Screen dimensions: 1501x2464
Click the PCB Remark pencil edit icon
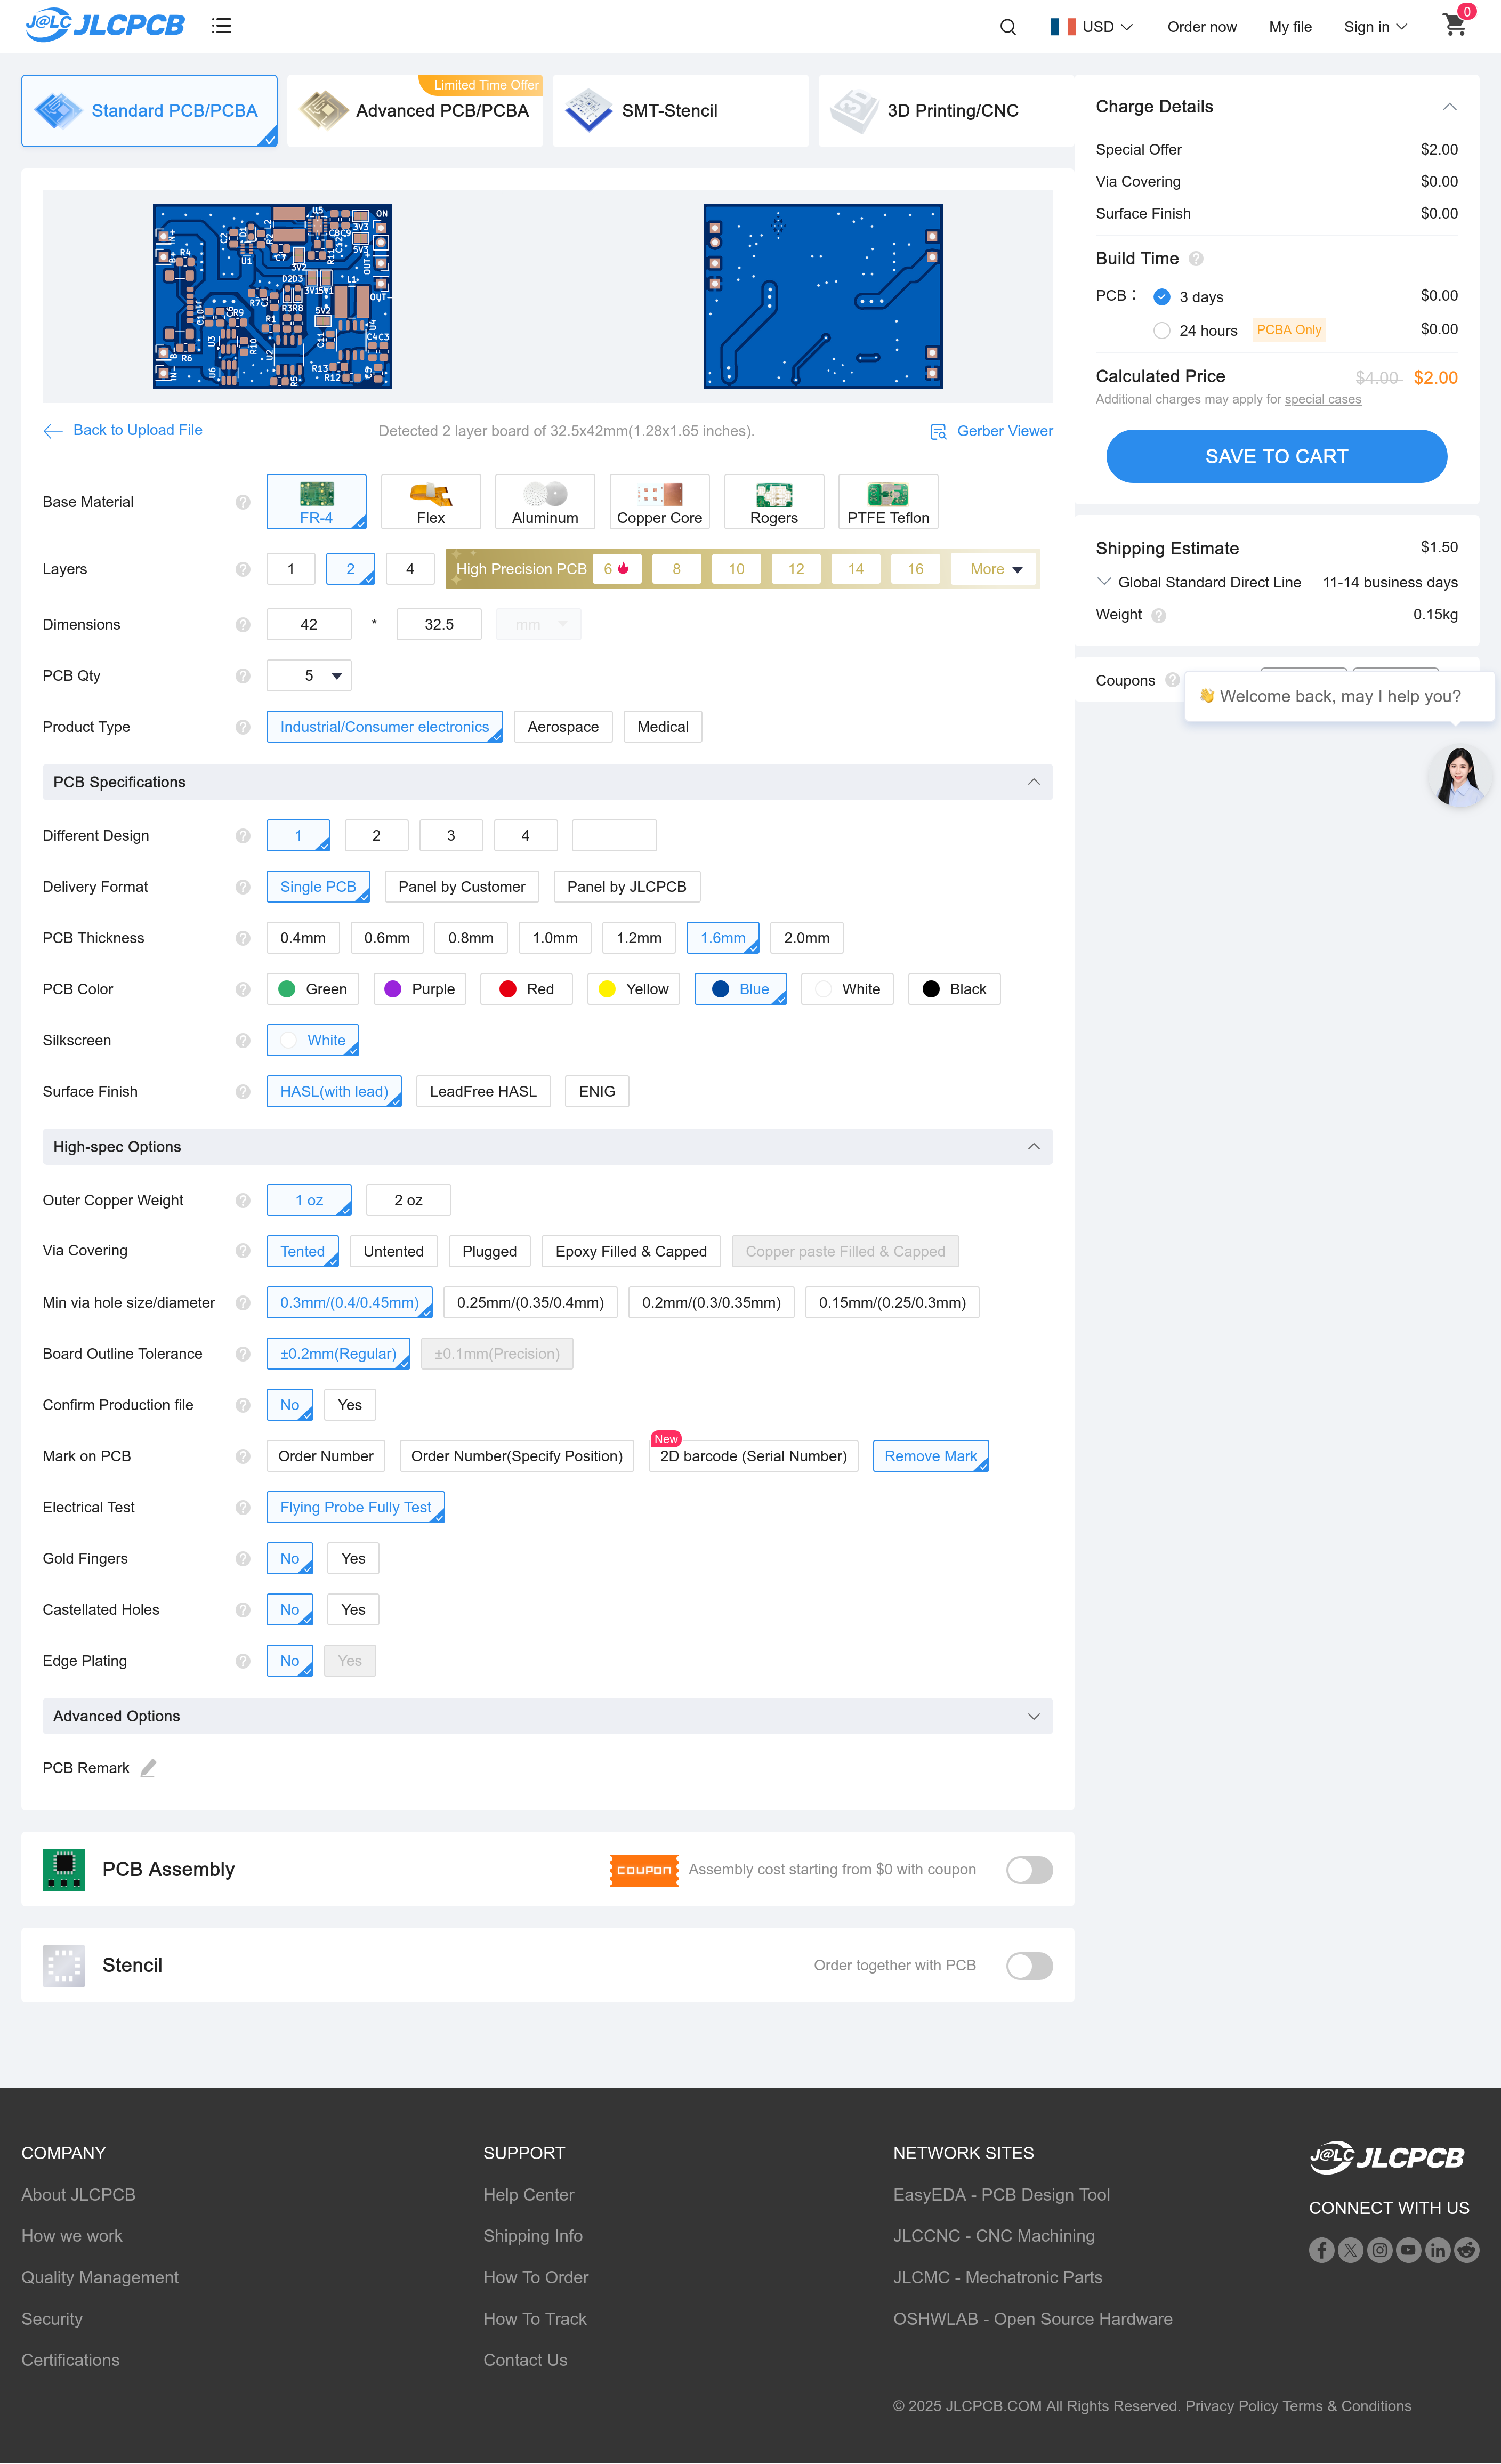point(148,1768)
